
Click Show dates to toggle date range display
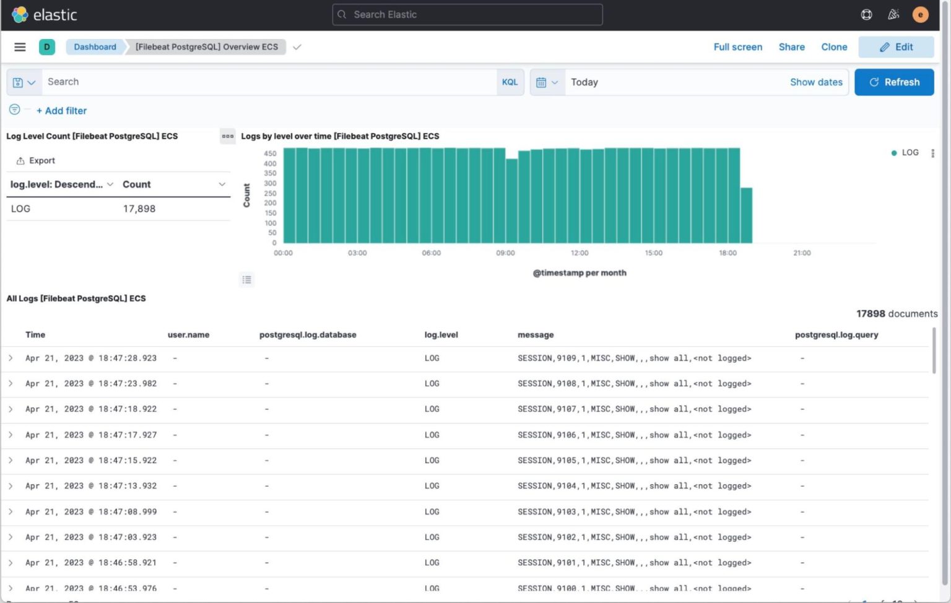816,82
